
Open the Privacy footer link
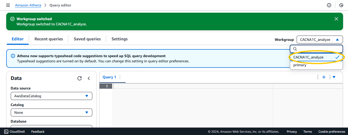[292, 132]
